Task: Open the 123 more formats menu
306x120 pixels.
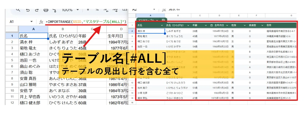Action: pyautogui.click(x=125, y=10)
